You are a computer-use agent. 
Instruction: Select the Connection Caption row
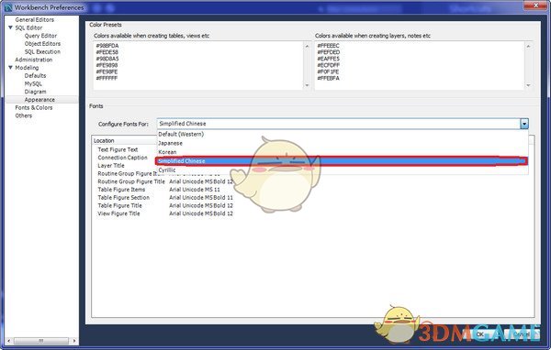(x=122, y=158)
